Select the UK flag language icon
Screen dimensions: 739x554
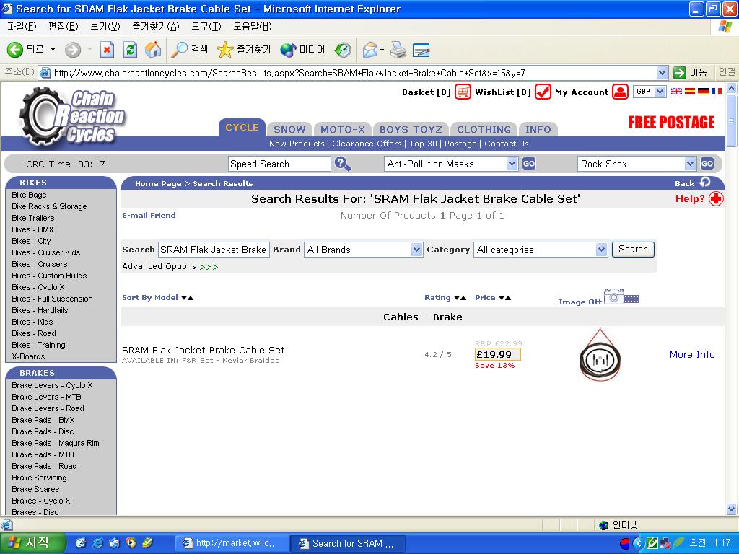click(x=676, y=92)
